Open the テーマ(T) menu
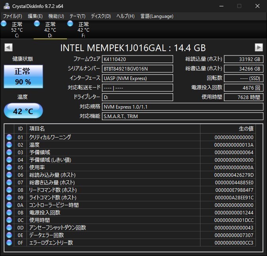 [77, 16]
